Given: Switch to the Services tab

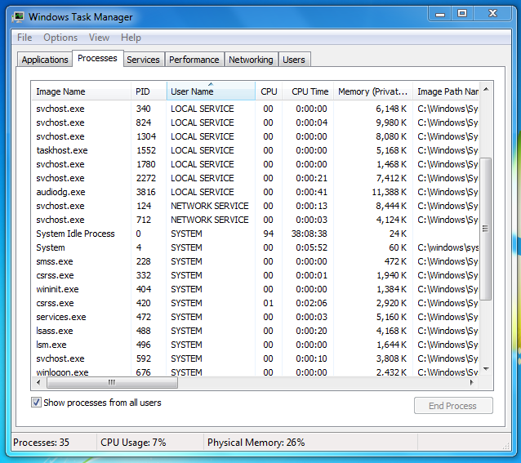Looking at the screenshot, I should (143, 60).
